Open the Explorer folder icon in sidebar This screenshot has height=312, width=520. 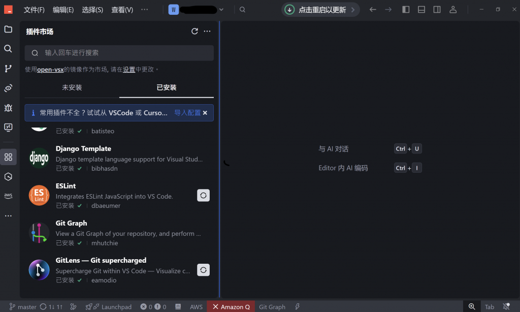pyautogui.click(x=8, y=29)
